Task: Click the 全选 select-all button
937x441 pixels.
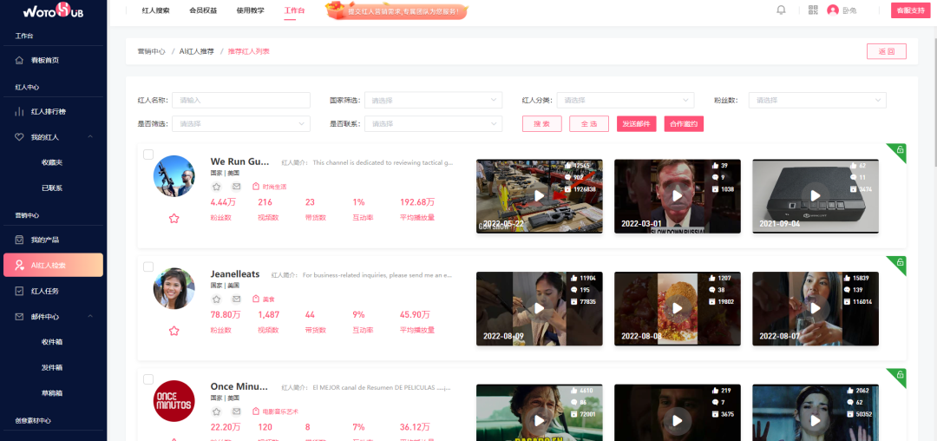Action: click(589, 123)
